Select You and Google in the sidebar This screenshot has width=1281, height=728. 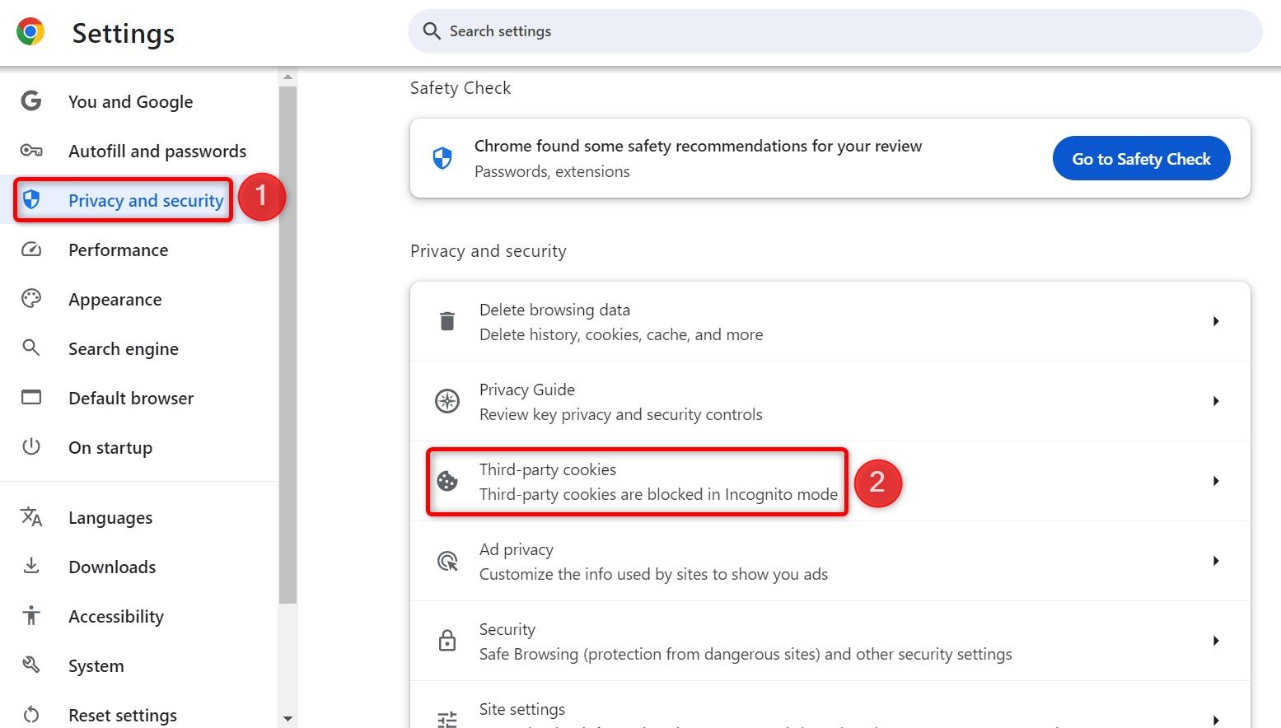pos(130,101)
